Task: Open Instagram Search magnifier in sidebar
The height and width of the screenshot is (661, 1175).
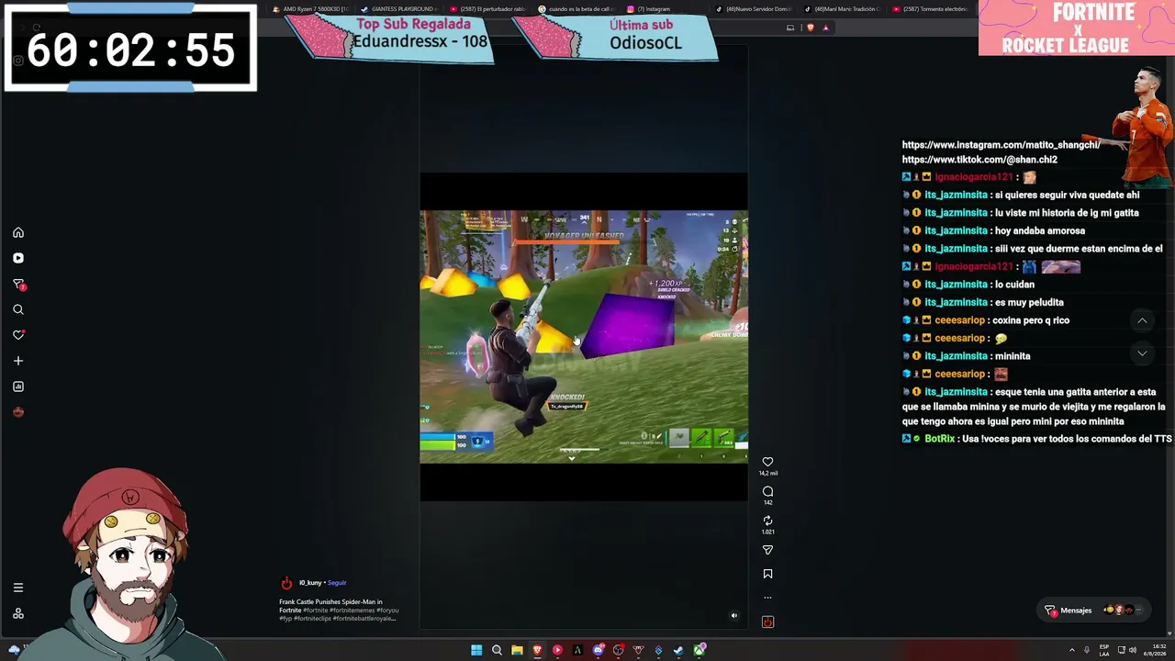Action: tap(18, 309)
